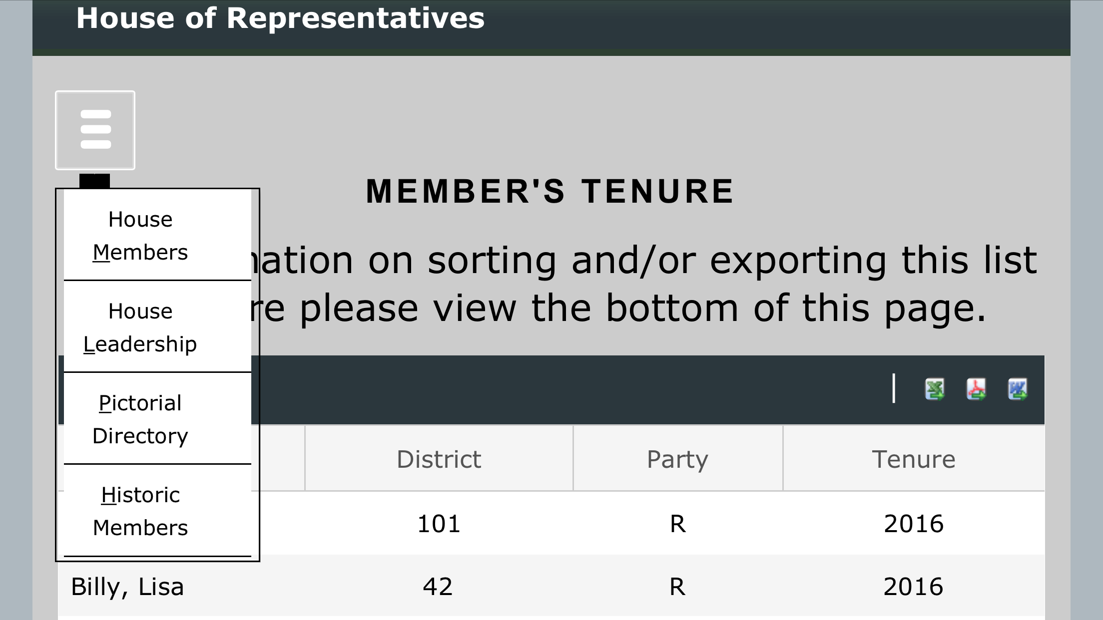1103x620 pixels.
Task: Click the district 42 cell
Action: pos(438,587)
